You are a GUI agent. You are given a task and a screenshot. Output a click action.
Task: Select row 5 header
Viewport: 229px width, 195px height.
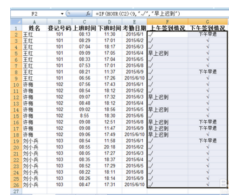point(16,53)
